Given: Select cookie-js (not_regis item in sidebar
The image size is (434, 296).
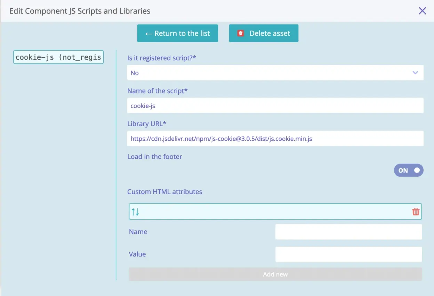Looking at the screenshot, I should (58, 57).
